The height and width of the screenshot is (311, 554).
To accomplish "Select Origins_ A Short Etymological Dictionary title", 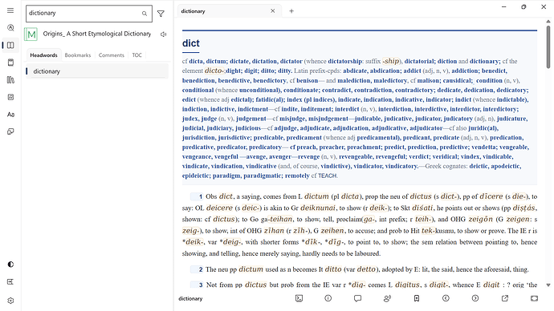I will tap(97, 34).
